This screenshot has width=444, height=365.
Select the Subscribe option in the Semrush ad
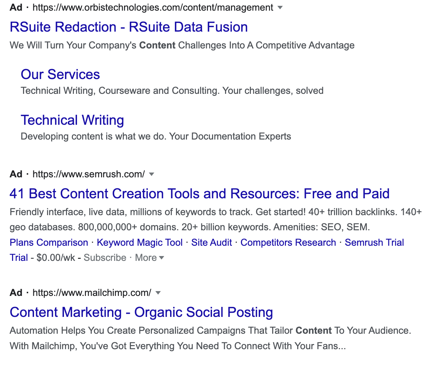click(x=105, y=257)
